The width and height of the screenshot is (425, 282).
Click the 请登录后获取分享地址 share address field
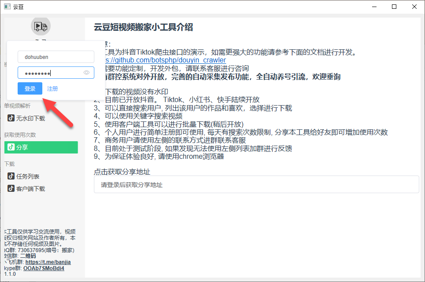257,185
